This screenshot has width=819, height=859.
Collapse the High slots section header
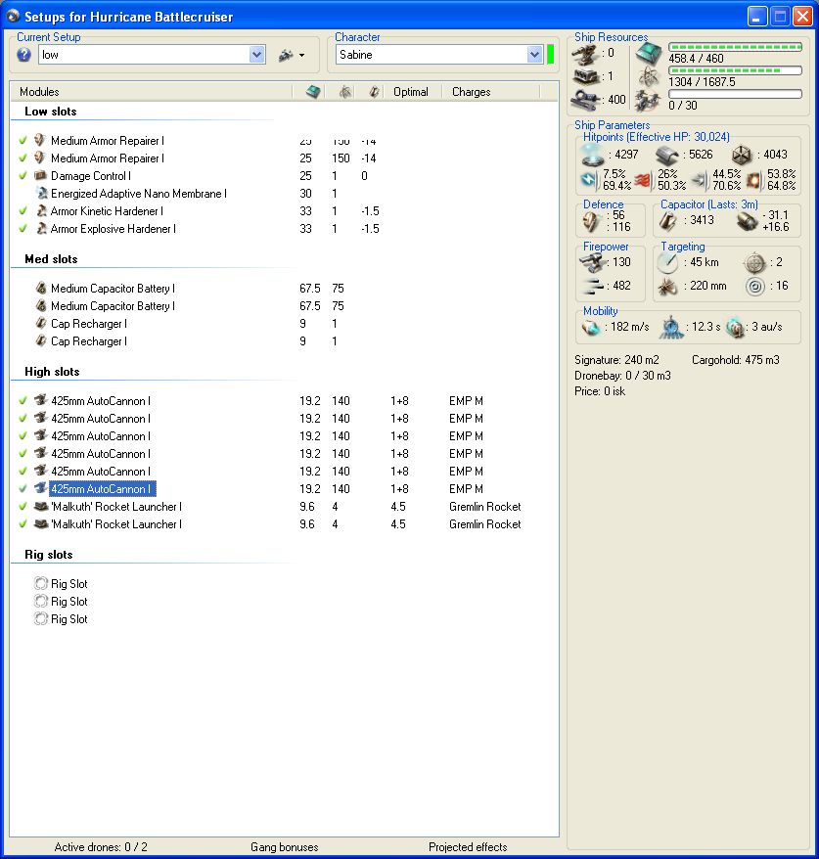[x=52, y=372]
